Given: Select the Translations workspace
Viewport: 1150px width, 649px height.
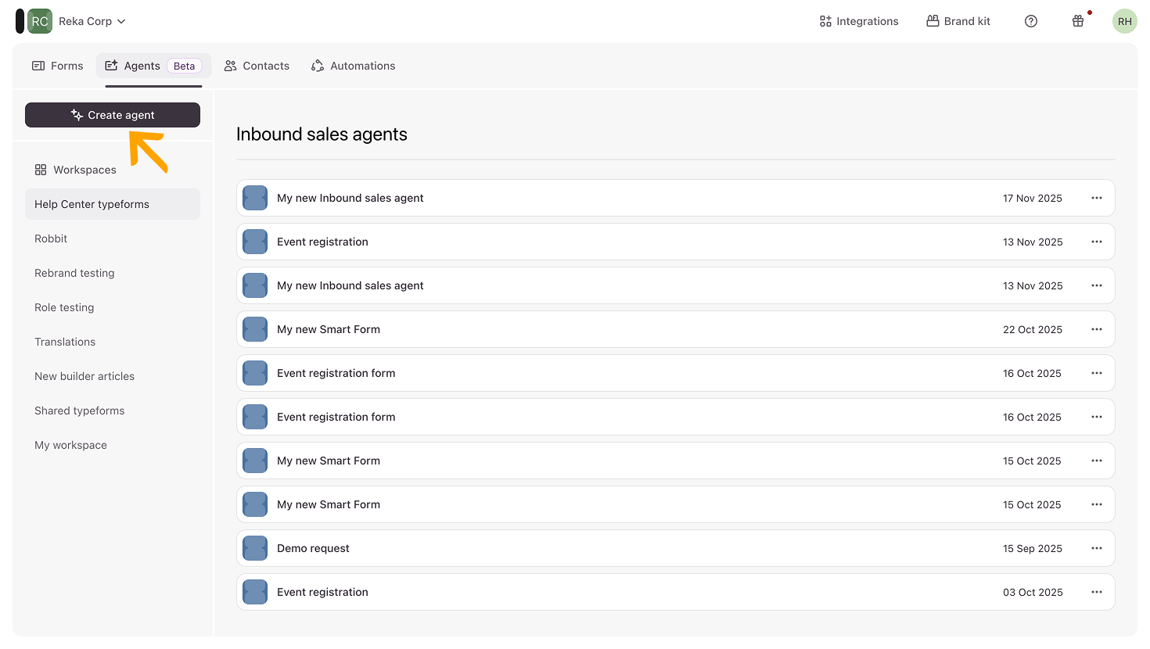Looking at the screenshot, I should (x=65, y=342).
